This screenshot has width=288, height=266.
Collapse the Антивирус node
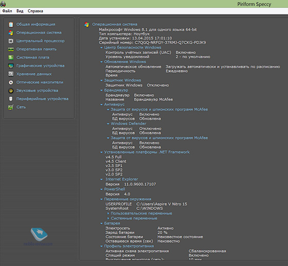point(101,104)
